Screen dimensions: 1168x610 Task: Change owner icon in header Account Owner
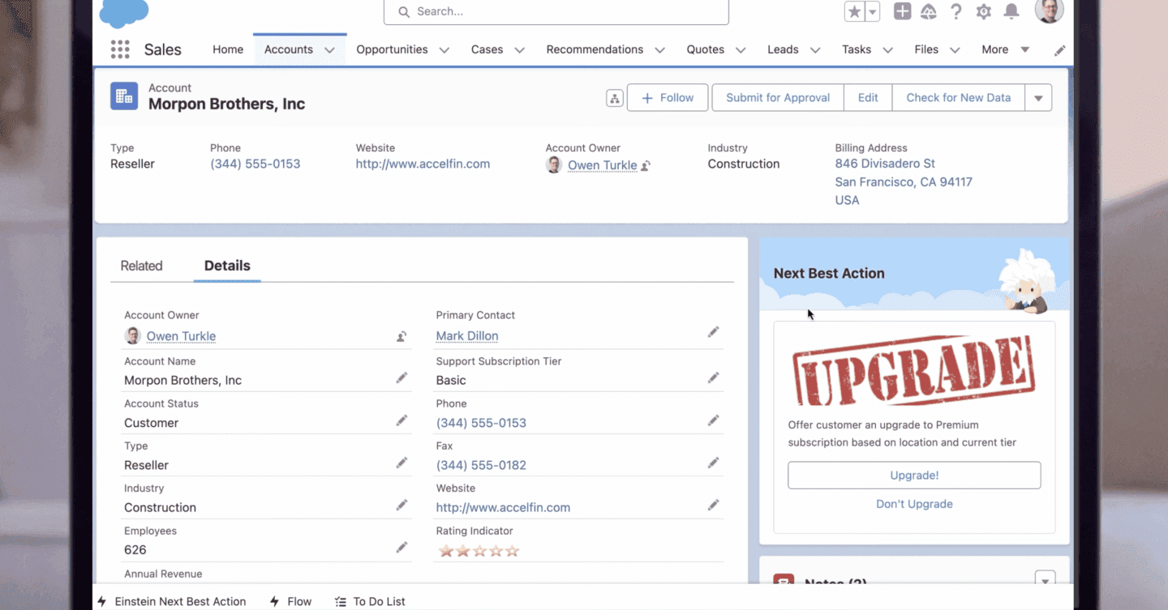click(646, 165)
